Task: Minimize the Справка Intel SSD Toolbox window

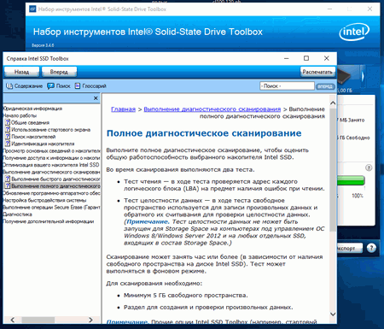Action: point(287,58)
